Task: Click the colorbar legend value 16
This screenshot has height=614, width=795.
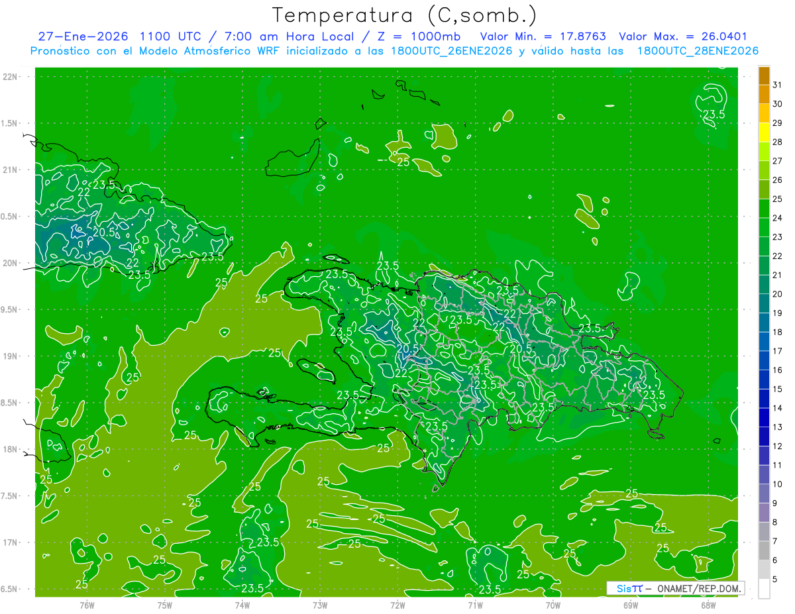Action: [778, 370]
